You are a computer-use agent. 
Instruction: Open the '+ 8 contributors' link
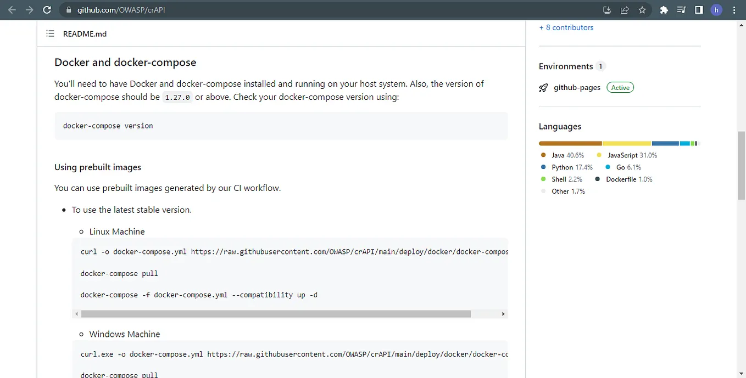click(566, 27)
